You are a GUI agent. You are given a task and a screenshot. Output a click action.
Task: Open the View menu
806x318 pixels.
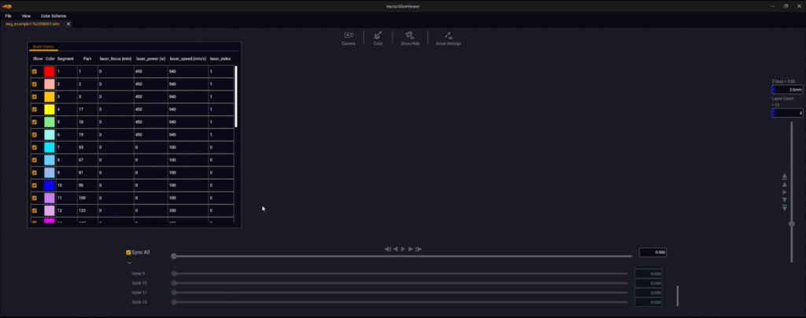[26, 16]
